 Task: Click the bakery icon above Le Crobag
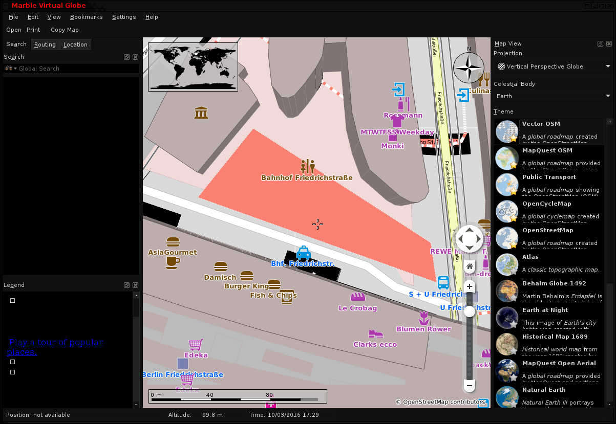[x=357, y=297]
